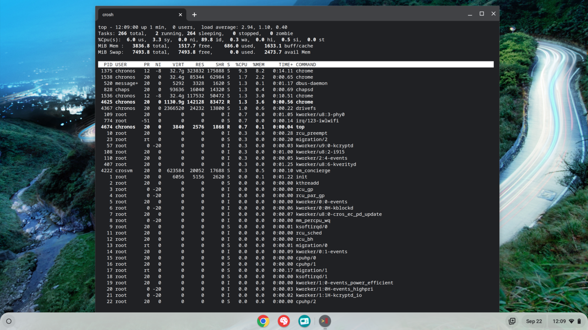Select the chapsd process name

pyautogui.click(x=305, y=89)
